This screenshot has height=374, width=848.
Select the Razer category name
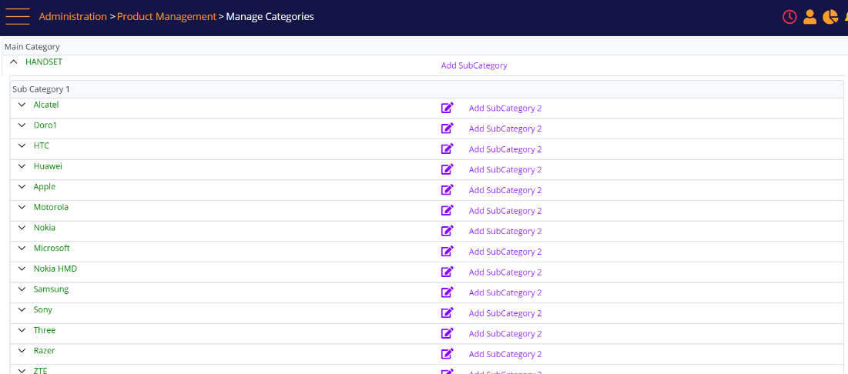point(44,352)
